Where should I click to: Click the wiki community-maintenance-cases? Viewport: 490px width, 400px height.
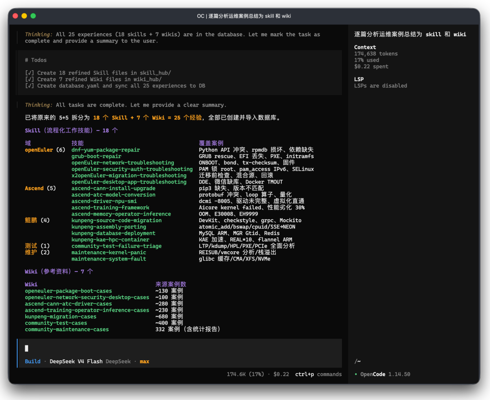pyautogui.click(x=67, y=329)
